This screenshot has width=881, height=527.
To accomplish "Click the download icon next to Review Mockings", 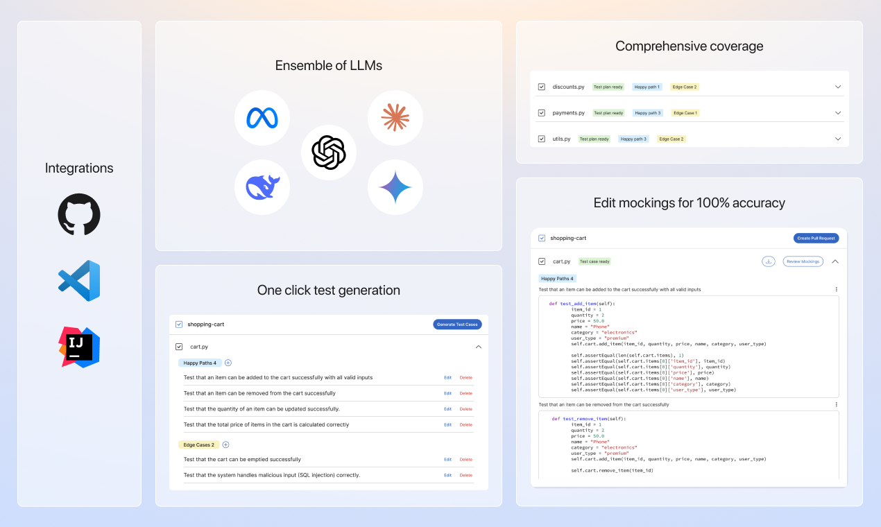I will click(x=768, y=261).
